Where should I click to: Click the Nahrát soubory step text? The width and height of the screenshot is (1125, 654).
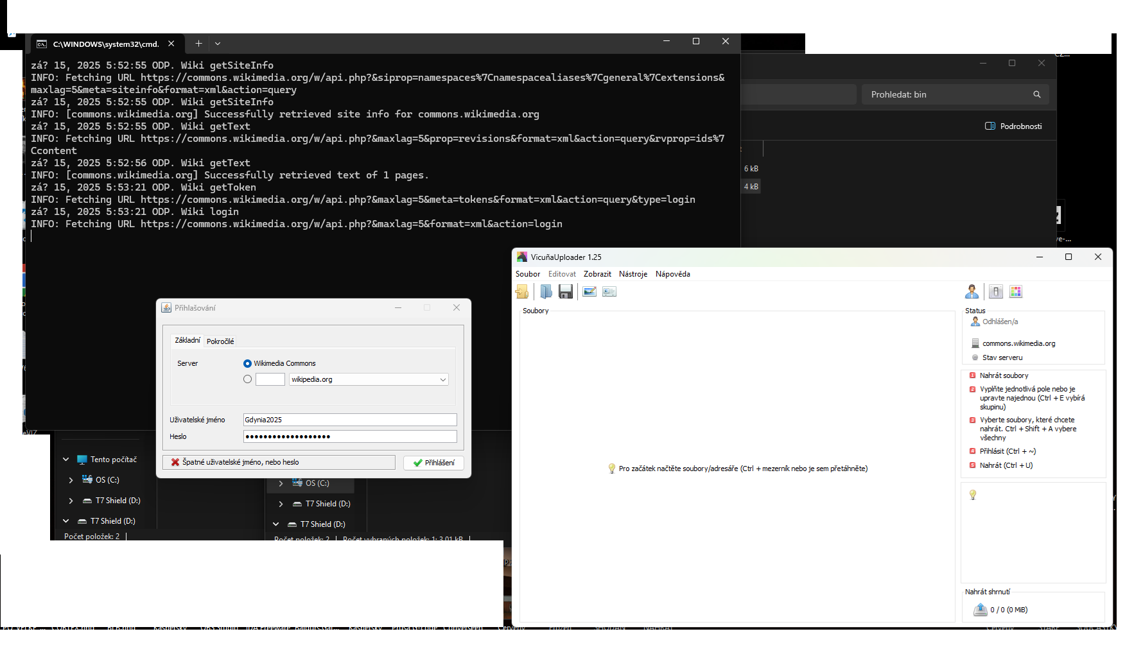tap(1004, 375)
